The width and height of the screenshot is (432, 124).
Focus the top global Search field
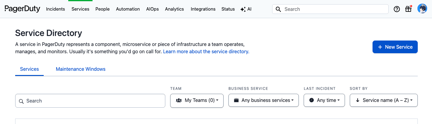pyautogui.click(x=330, y=9)
